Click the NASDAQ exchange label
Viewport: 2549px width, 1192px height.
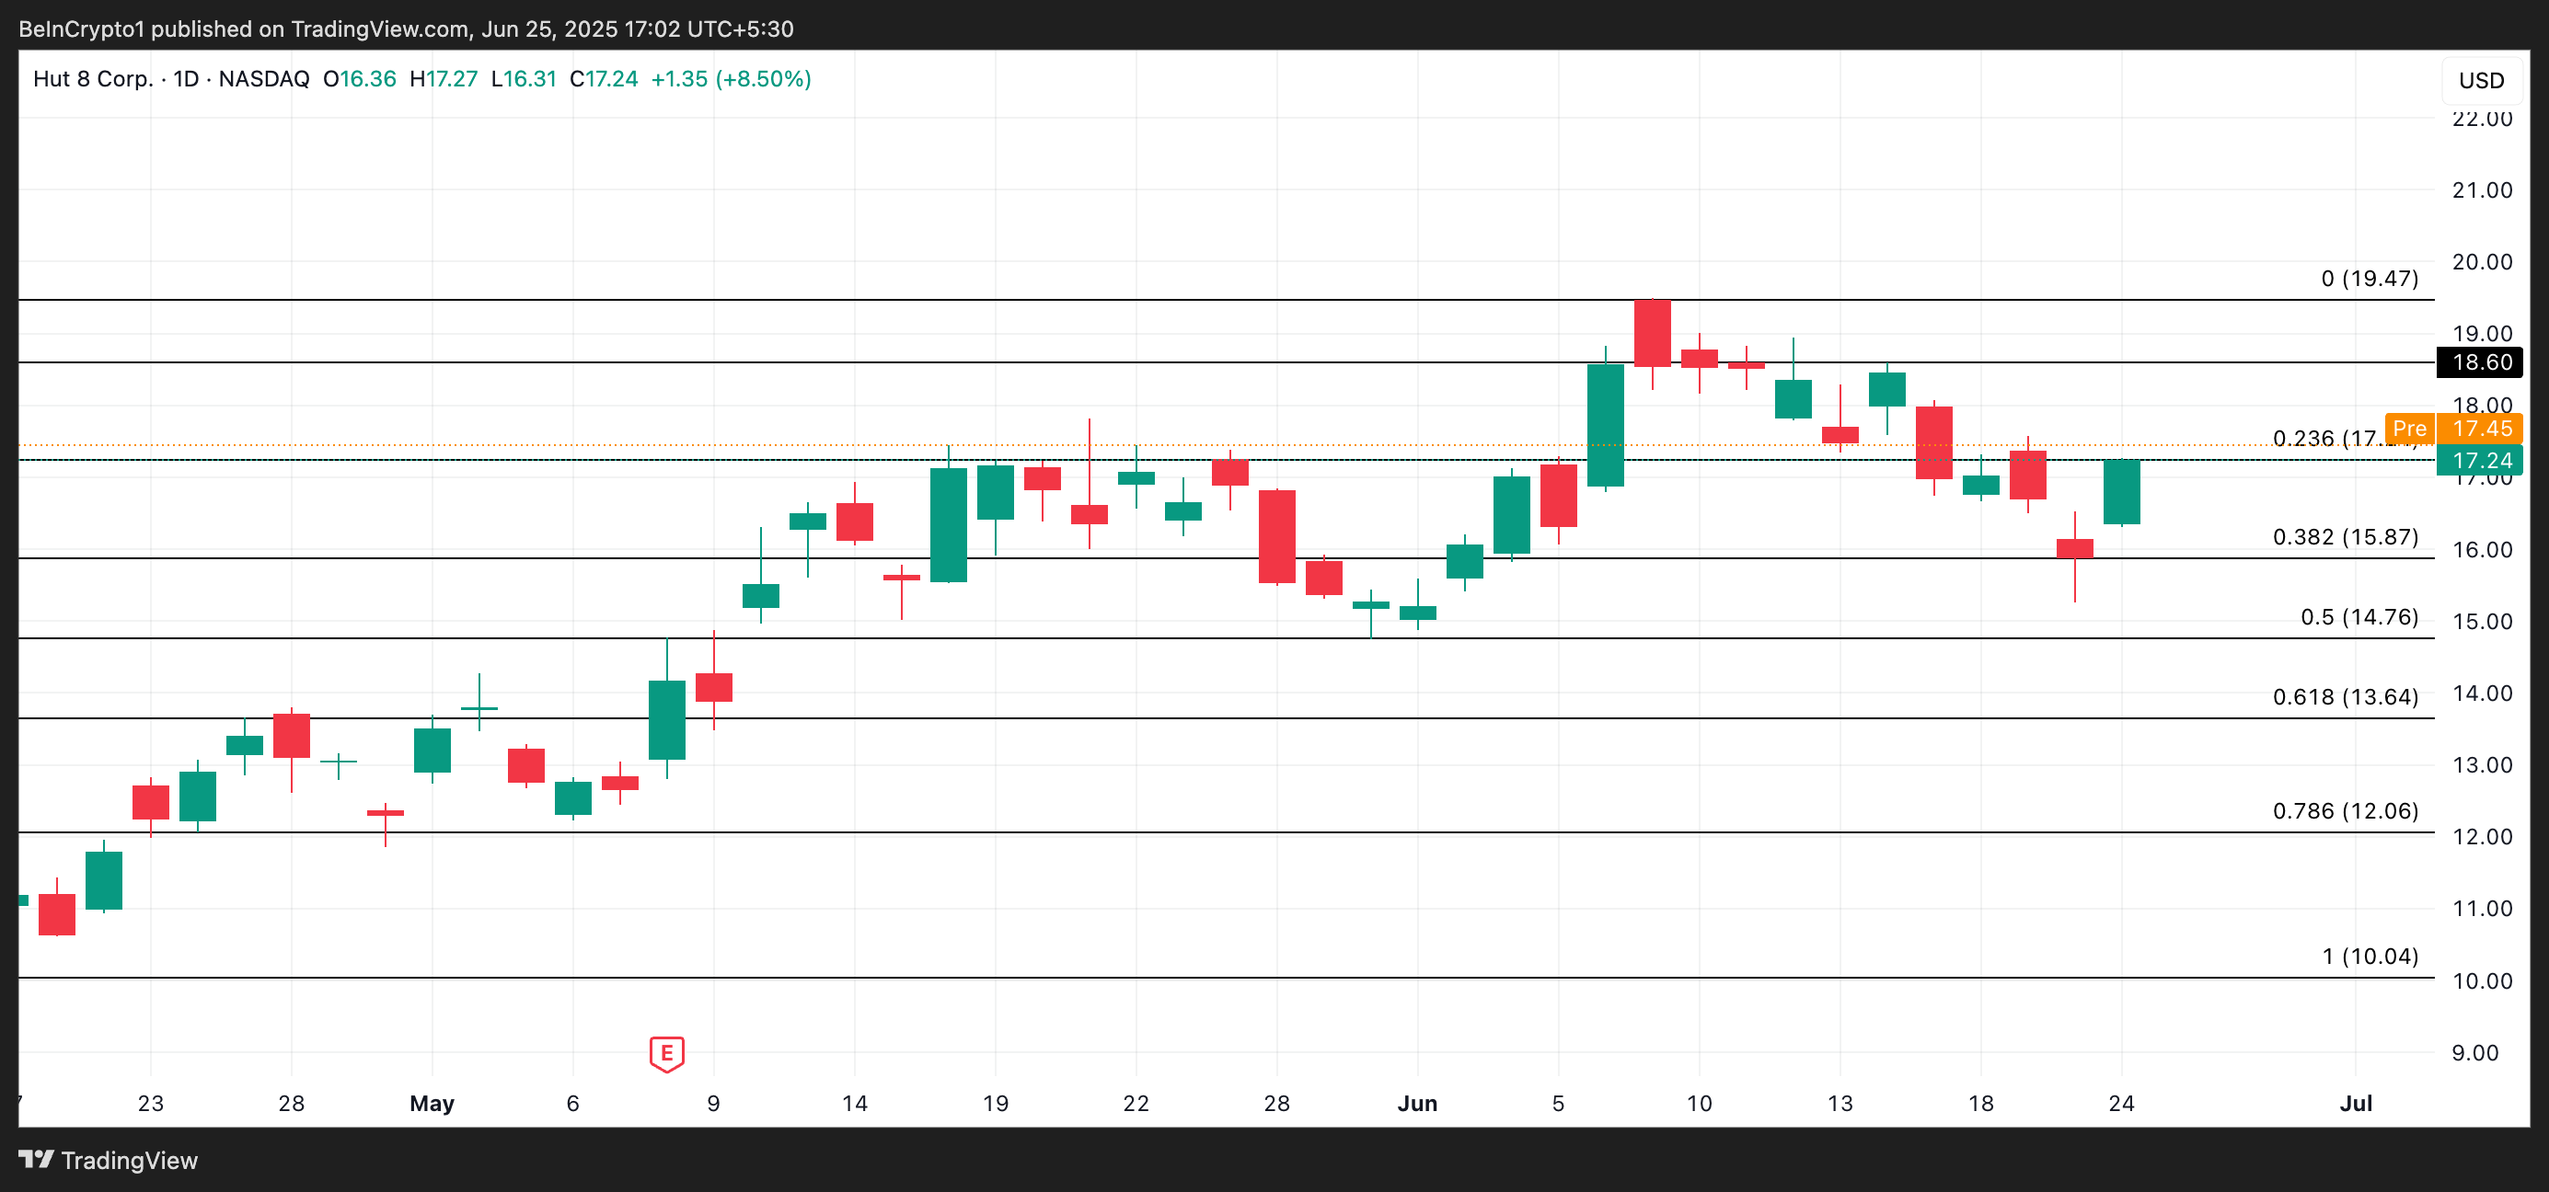click(x=263, y=79)
